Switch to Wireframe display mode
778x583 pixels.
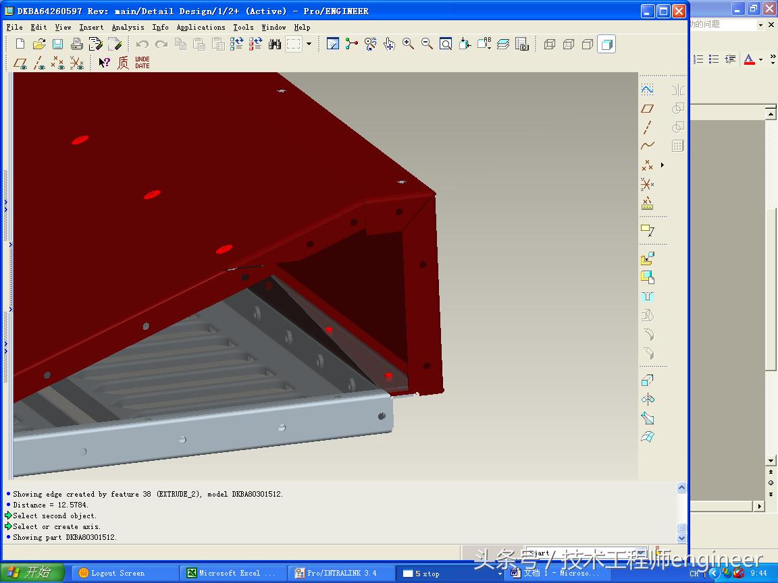coord(549,44)
